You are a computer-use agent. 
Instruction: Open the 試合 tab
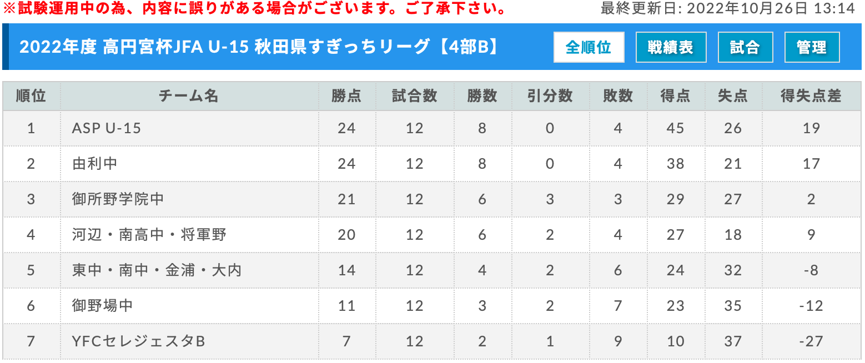point(745,47)
